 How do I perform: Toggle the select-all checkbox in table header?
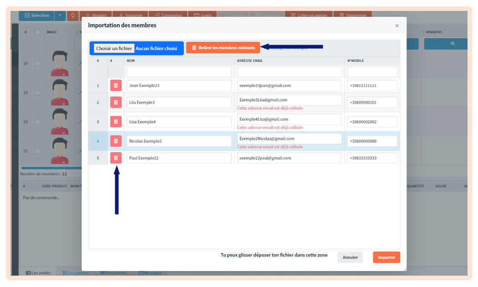pos(38,32)
